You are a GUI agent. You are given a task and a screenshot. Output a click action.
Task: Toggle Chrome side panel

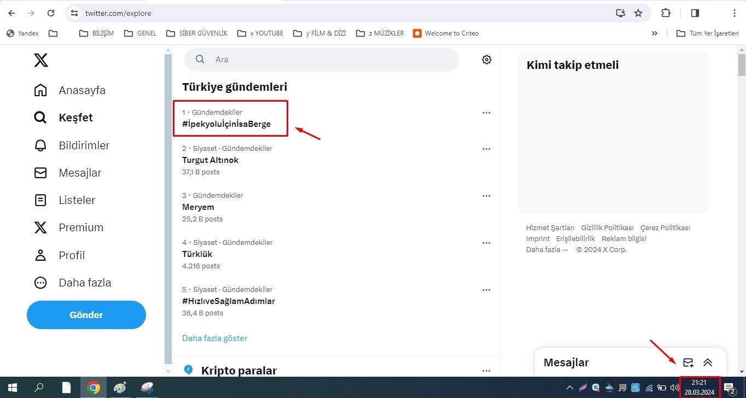(695, 13)
